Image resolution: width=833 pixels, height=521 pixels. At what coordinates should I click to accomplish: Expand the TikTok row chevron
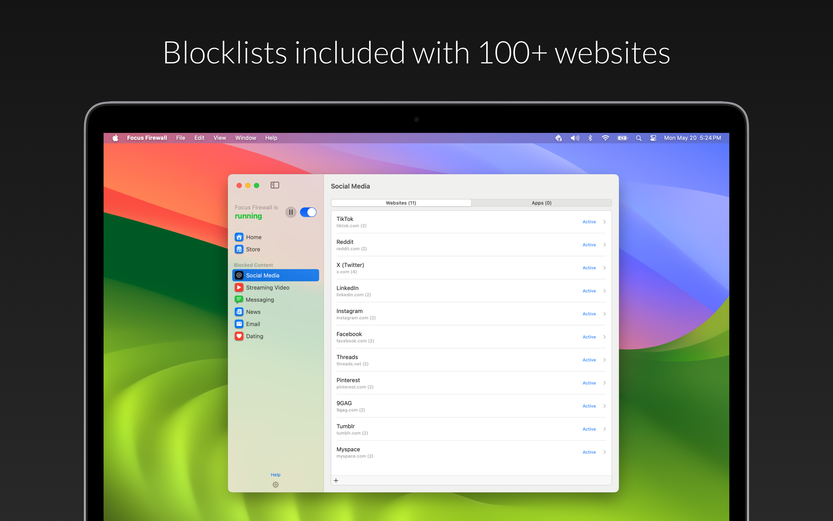pyautogui.click(x=605, y=222)
